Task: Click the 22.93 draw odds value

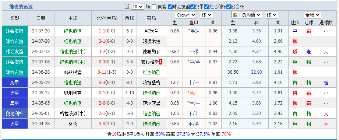Action: coord(257,72)
